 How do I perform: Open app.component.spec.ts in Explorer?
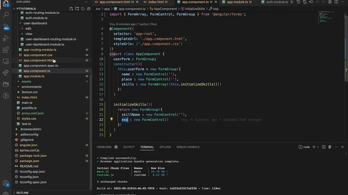click(x=41, y=66)
